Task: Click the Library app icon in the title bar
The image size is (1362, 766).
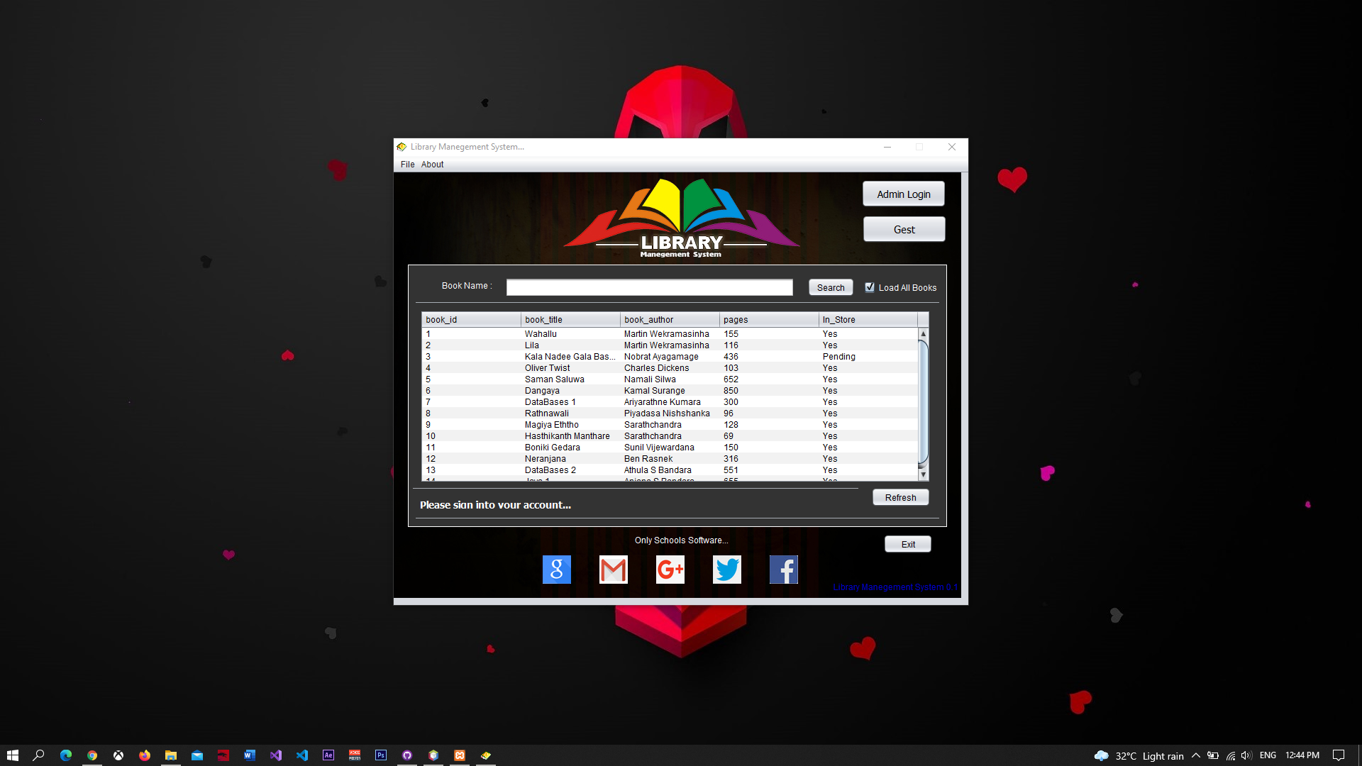Action: click(x=402, y=147)
